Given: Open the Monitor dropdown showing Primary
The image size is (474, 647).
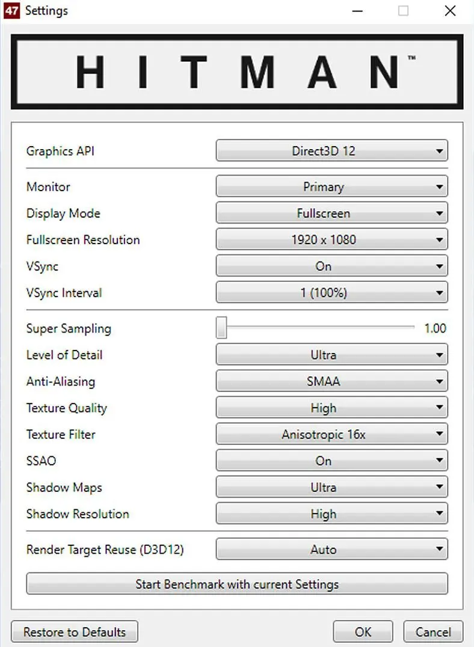Looking at the screenshot, I should click(x=331, y=186).
